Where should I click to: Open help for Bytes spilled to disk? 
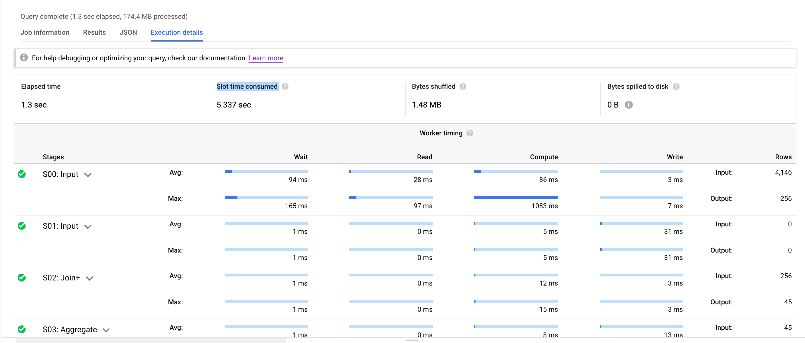676,86
